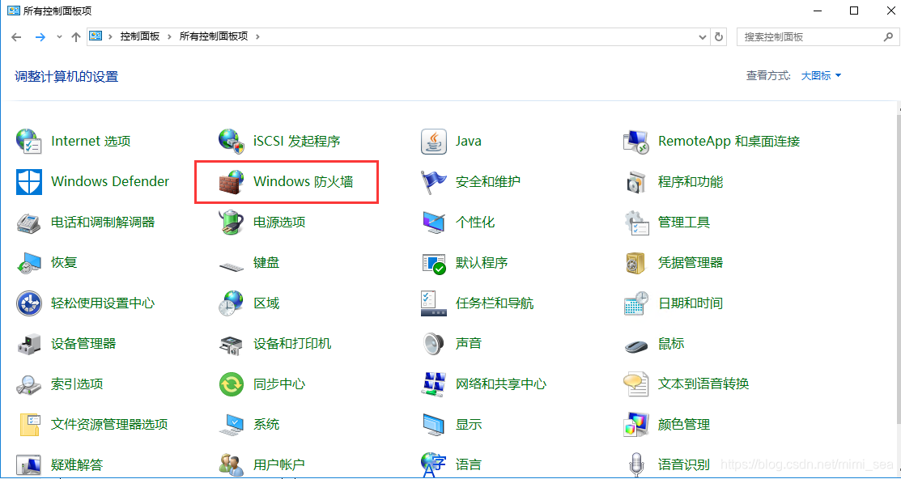
Task: Click the 网络和共享中心 link text
Action: [x=500, y=384]
